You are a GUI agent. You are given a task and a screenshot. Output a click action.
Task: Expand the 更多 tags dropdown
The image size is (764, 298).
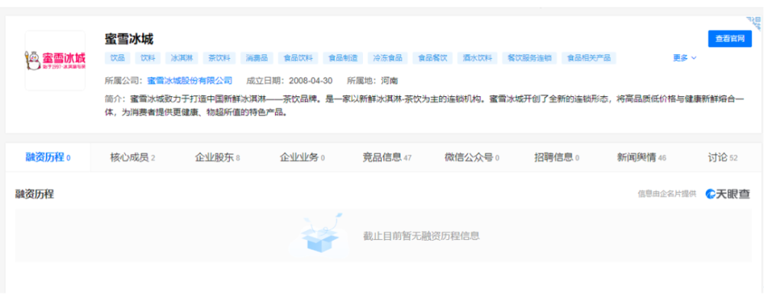point(685,58)
